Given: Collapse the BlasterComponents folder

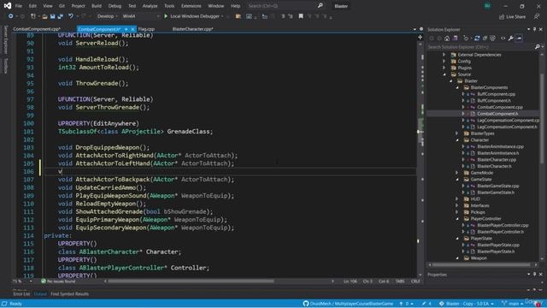Looking at the screenshot, I should click(x=457, y=87).
